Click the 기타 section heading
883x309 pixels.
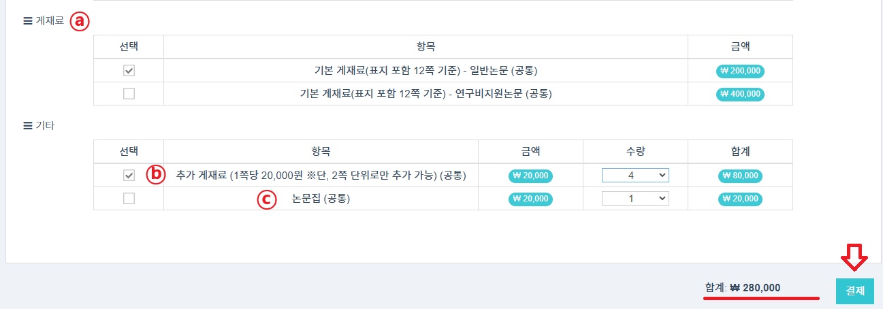pos(44,126)
